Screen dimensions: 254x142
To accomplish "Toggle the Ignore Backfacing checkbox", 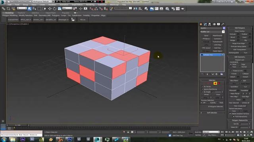I will click(202, 89).
